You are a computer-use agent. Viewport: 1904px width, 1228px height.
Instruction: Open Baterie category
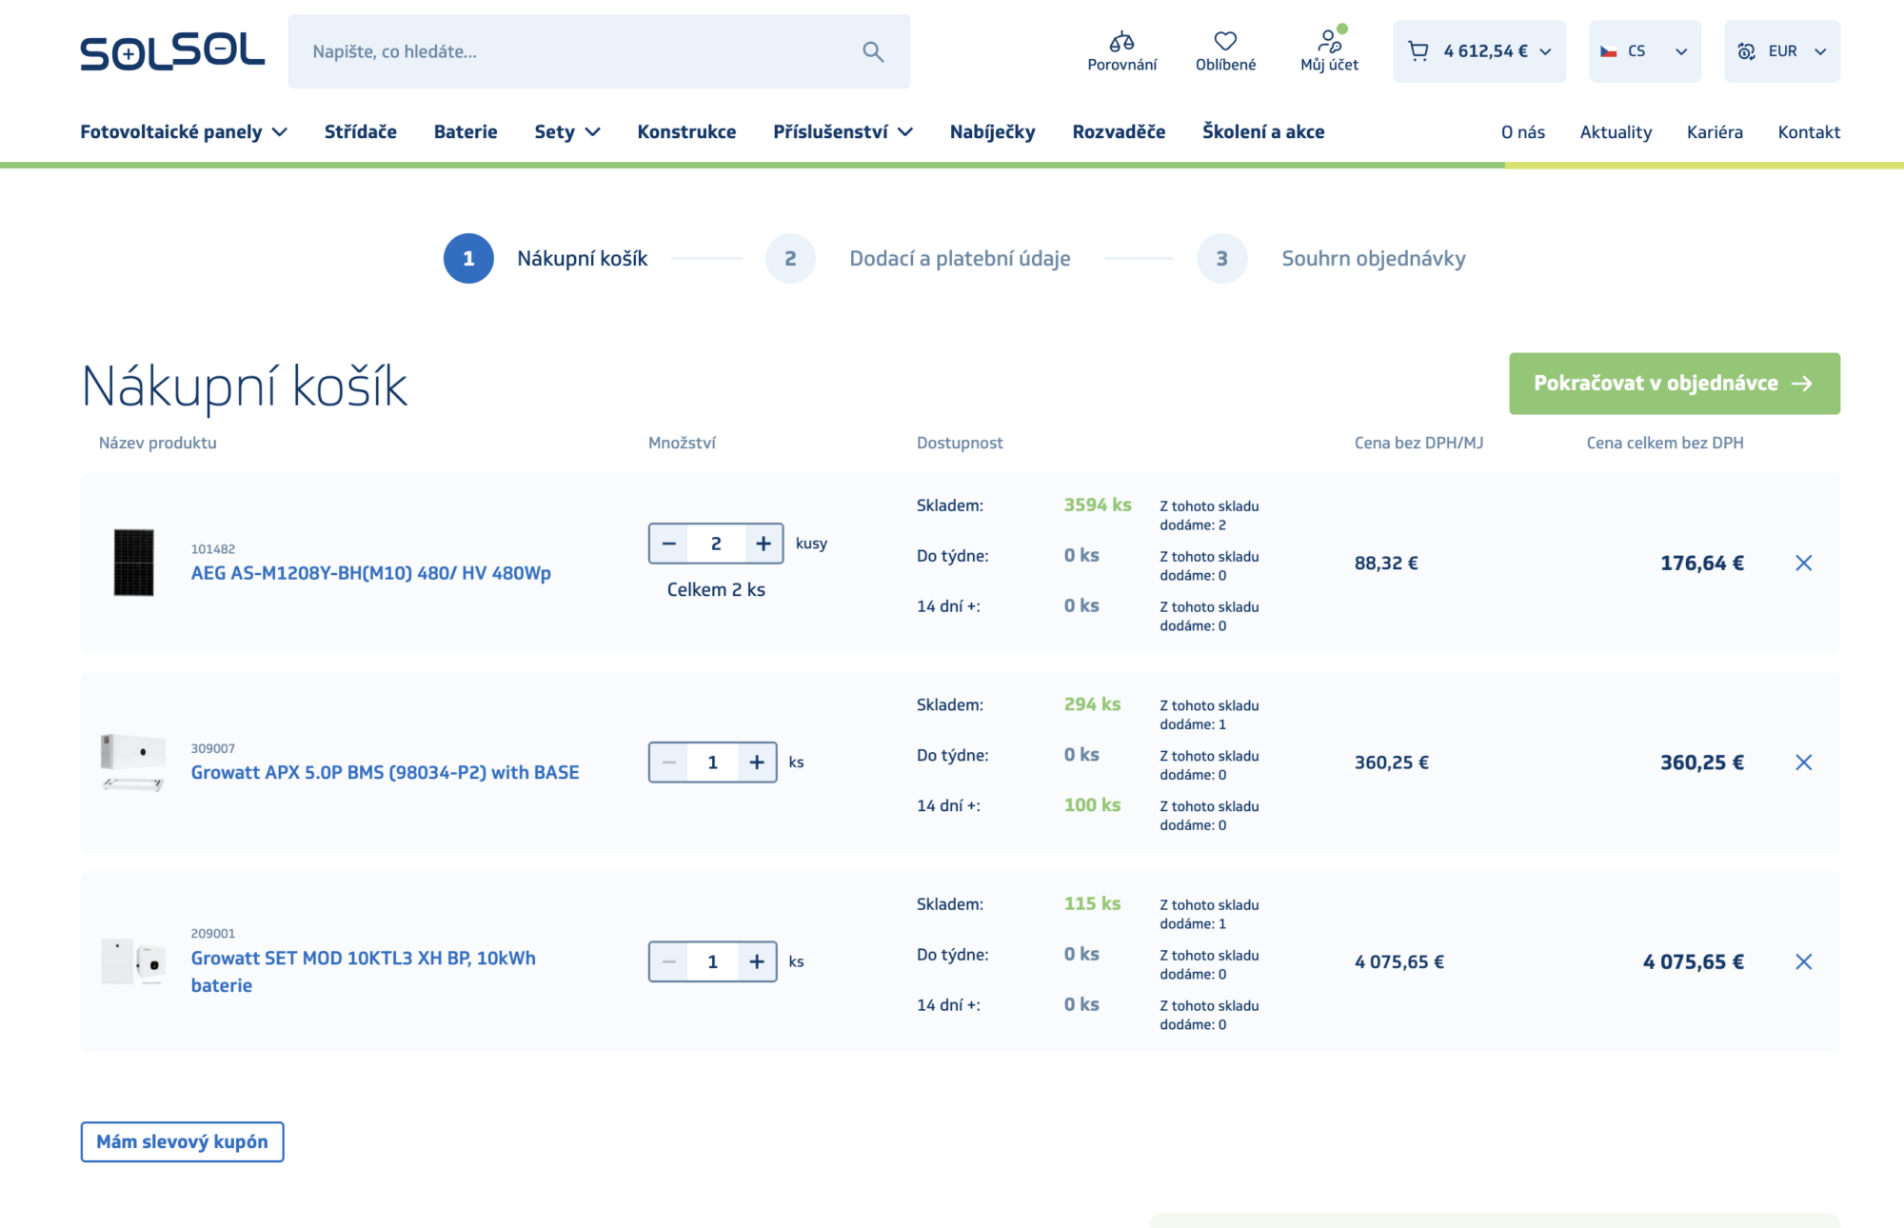tap(466, 131)
